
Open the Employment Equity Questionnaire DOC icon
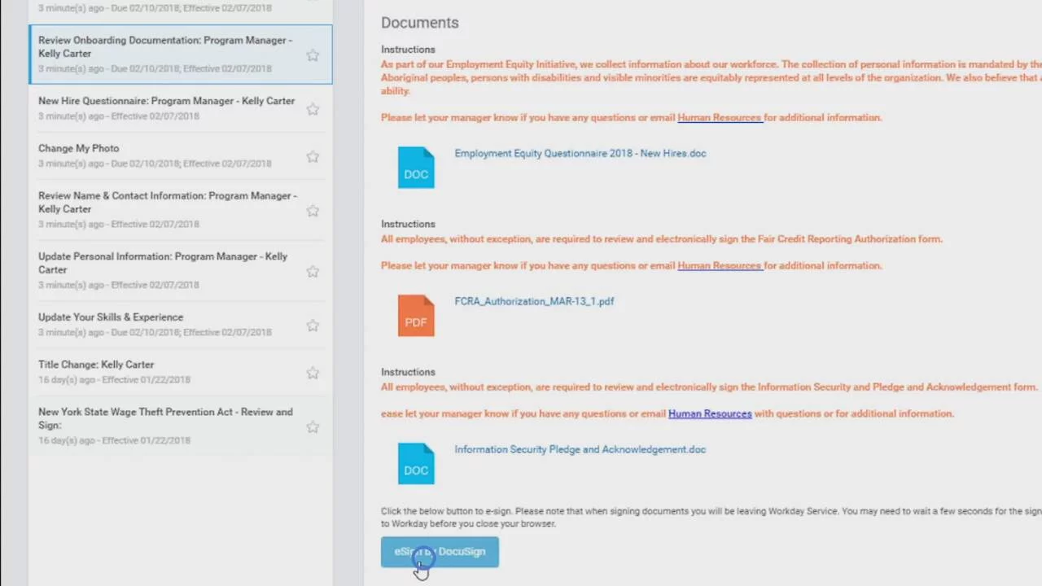416,166
